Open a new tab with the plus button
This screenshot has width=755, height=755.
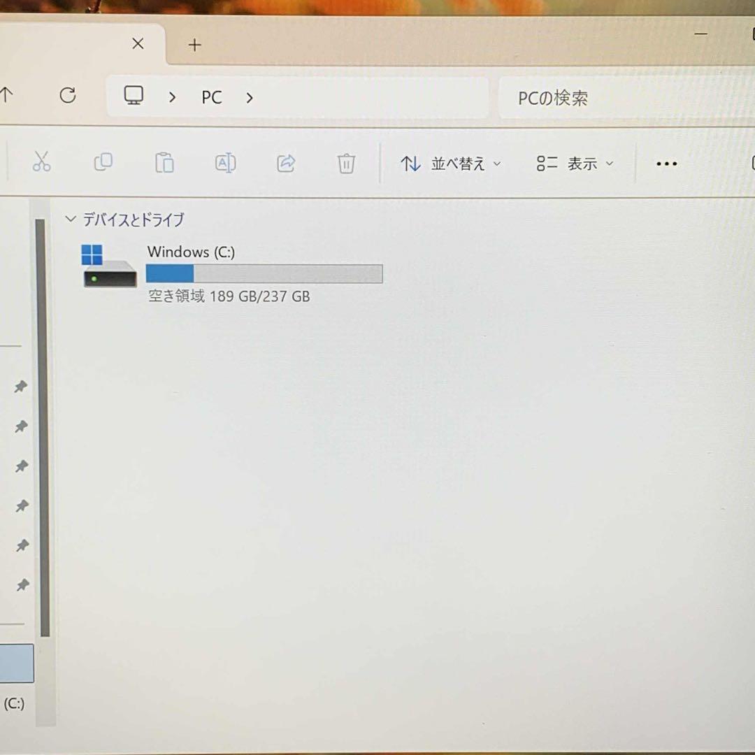pyautogui.click(x=194, y=45)
